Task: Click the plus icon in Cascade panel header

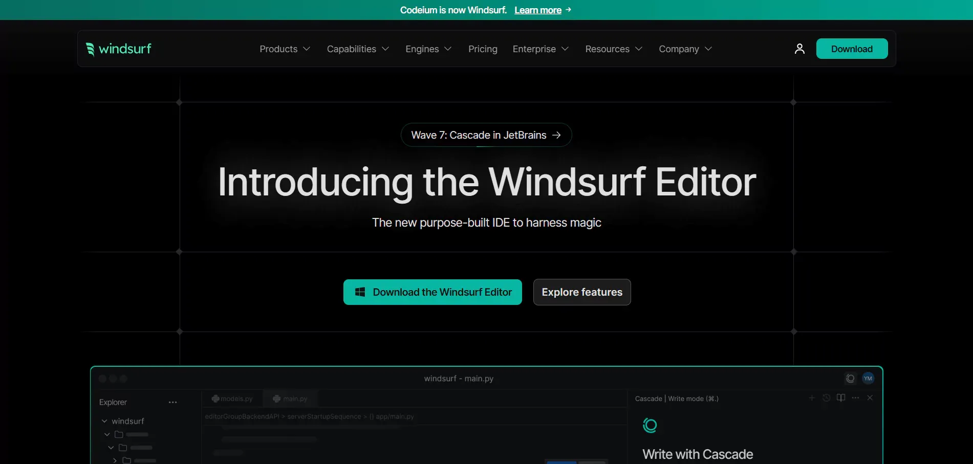Action: (x=812, y=398)
